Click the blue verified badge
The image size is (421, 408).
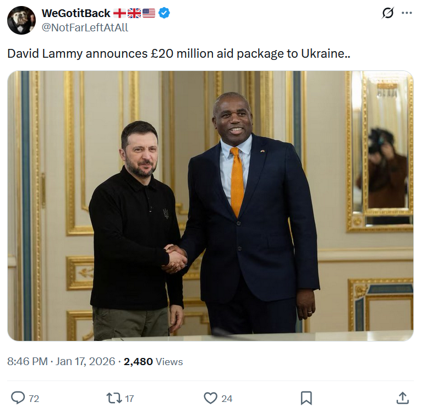pos(164,13)
